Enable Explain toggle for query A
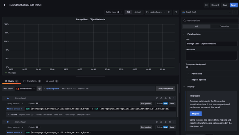The height and width of the screenshot is (135, 239). click(x=37, y=104)
